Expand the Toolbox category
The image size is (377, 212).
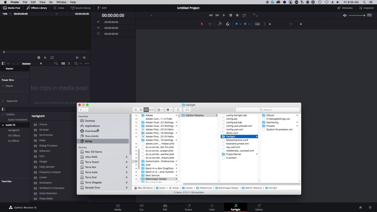pyautogui.click(x=3, y=114)
